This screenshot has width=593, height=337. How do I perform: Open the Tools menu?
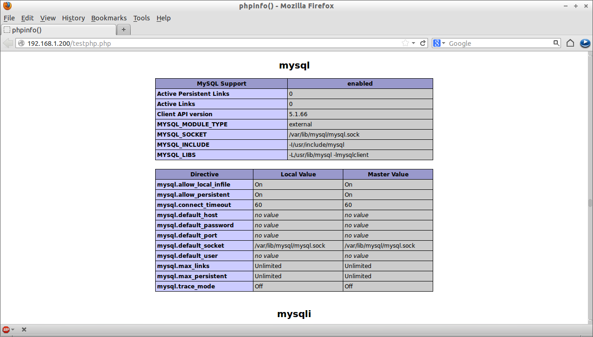pos(141,18)
